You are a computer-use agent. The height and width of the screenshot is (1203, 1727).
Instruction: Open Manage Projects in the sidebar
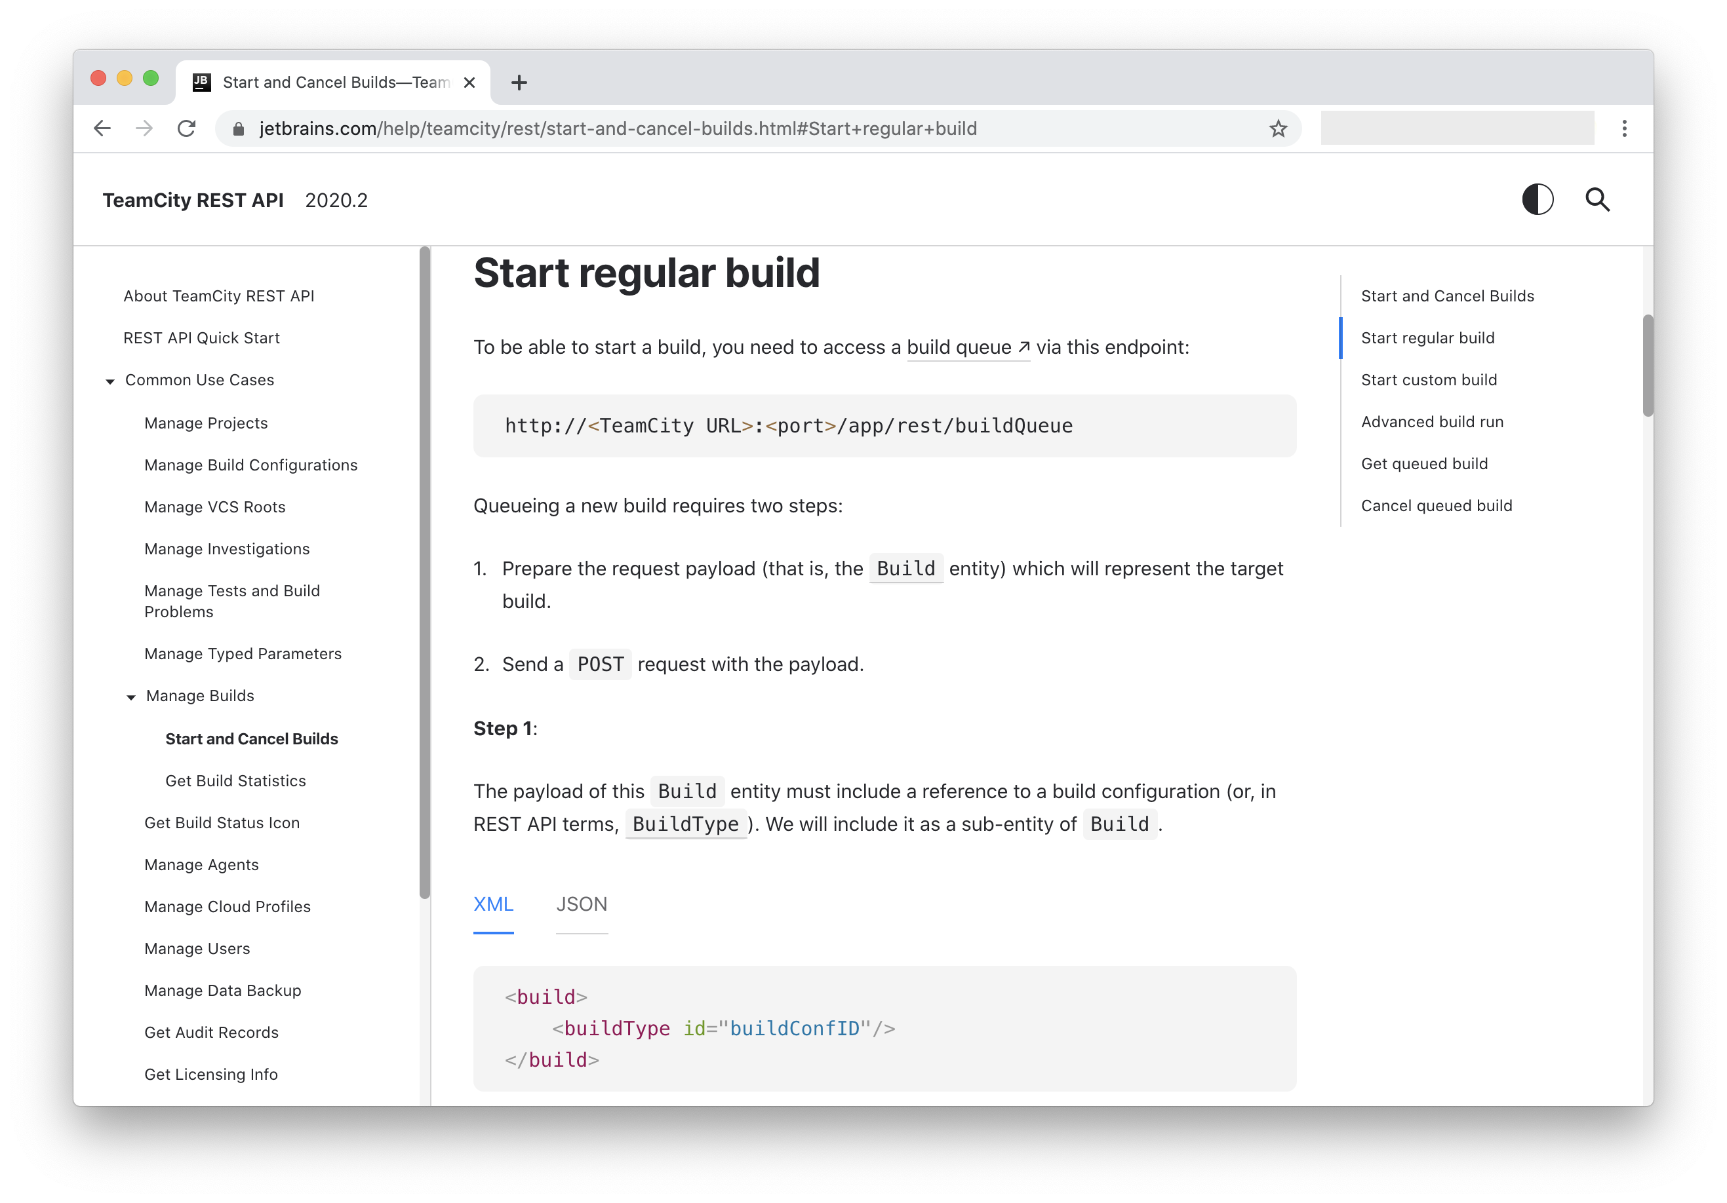pyautogui.click(x=206, y=423)
